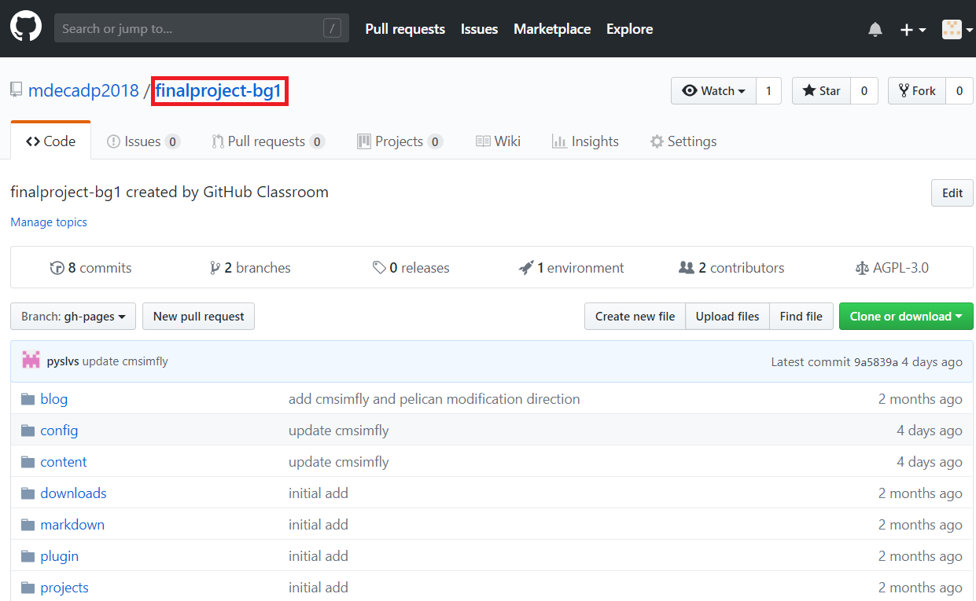Click Create new file button

(x=635, y=316)
